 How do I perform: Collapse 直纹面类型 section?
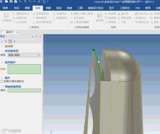[2, 51]
